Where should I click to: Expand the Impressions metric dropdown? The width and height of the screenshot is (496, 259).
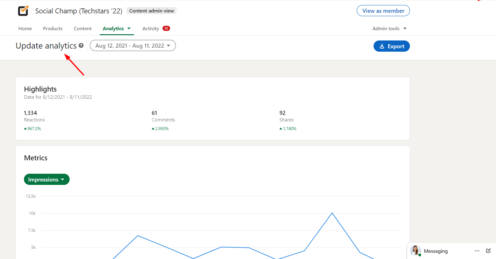click(47, 179)
